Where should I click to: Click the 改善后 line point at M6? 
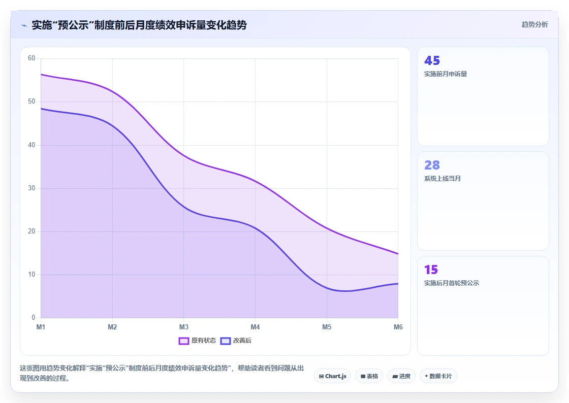pos(398,283)
